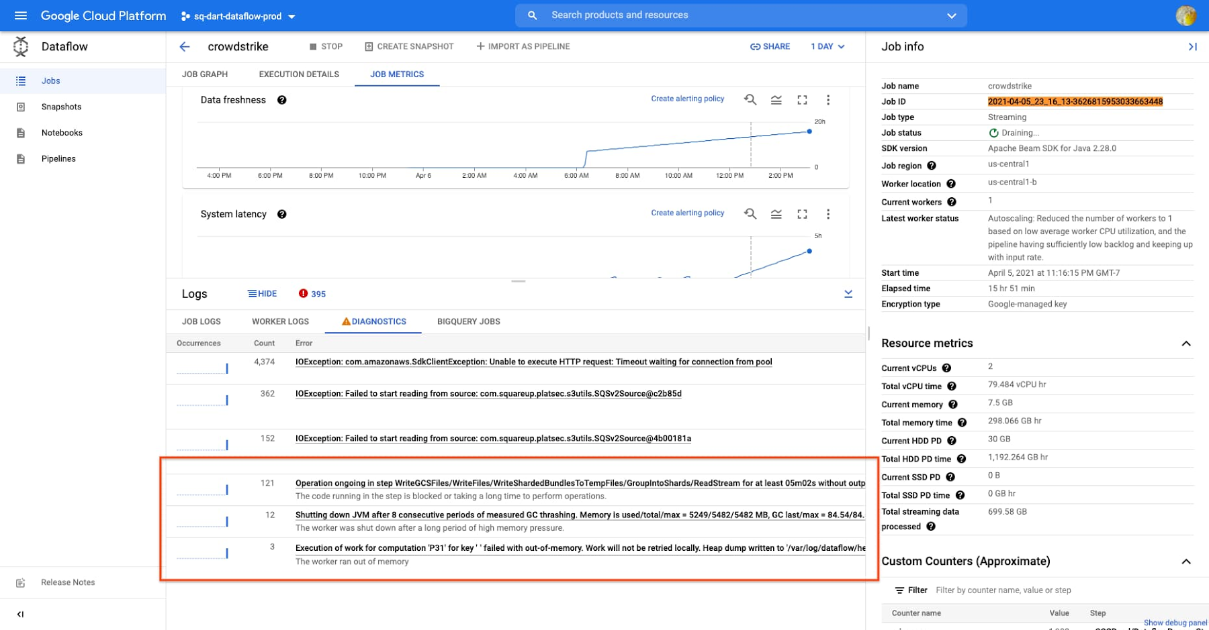Click the Jobs list icon in sidebar
The image size is (1209, 630).
(21, 81)
